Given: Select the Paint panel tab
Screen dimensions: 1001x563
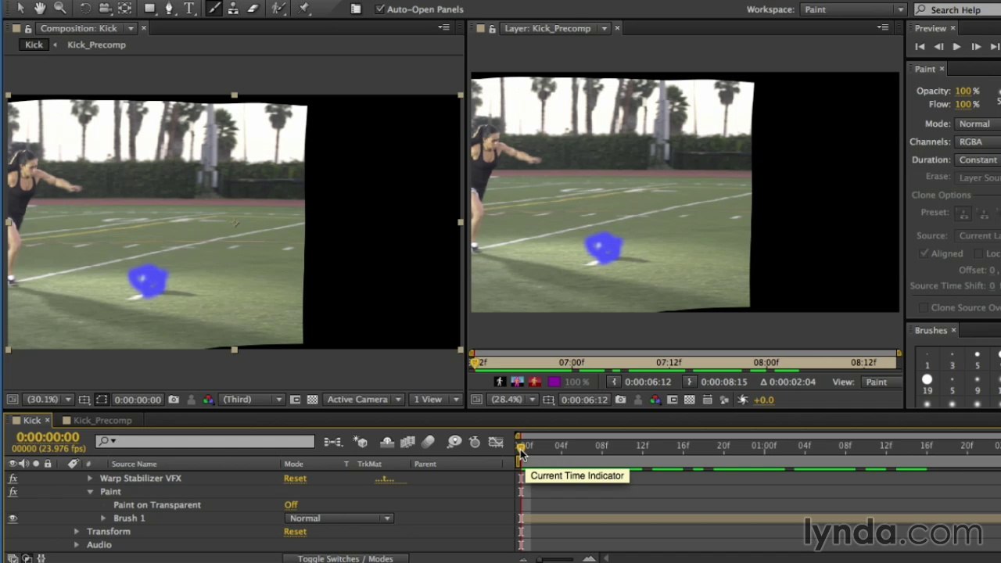Looking at the screenshot, I should pos(925,69).
